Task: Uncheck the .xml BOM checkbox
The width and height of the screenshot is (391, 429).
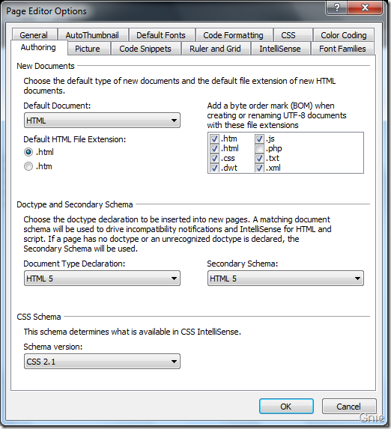Action: 260,168
